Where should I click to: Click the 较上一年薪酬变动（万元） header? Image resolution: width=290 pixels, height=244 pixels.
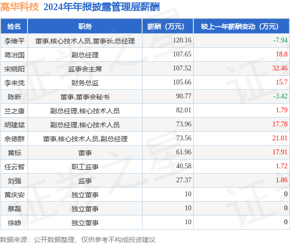[x=241, y=27]
